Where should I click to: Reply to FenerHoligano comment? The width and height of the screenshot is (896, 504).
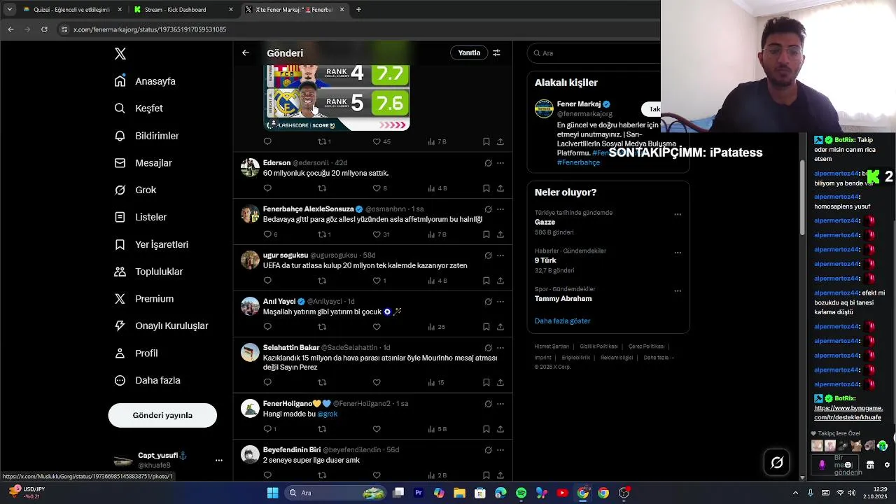(x=267, y=429)
